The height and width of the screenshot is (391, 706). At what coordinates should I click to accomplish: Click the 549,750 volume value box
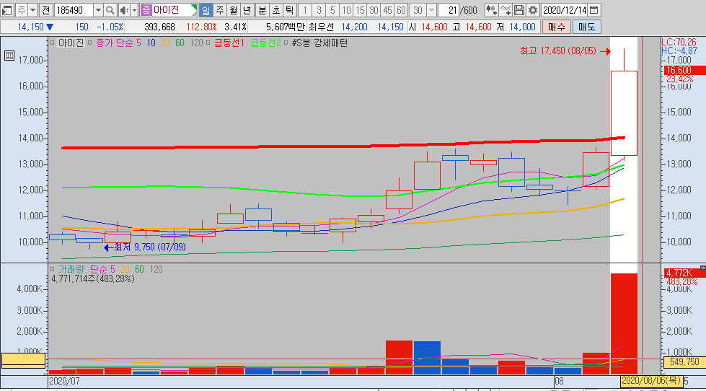(x=684, y=361)
